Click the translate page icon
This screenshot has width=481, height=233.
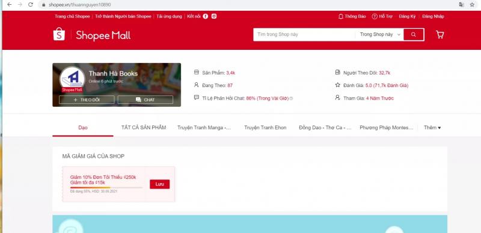pyautogui.click(x=461, y=5)
